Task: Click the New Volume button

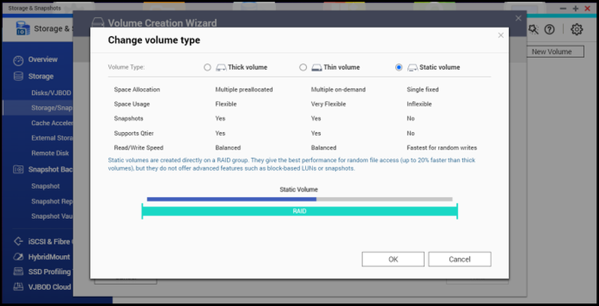Action: [x=552, y=52]
